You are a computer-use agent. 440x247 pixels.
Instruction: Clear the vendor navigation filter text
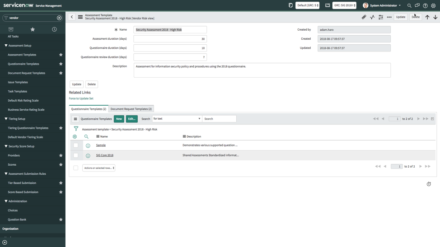point(59,18)
